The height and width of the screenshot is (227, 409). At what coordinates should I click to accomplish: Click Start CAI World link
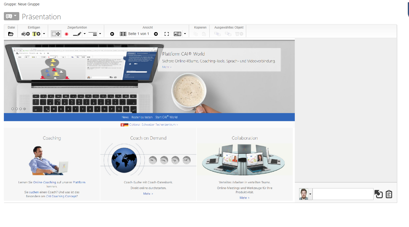point(166,117)
